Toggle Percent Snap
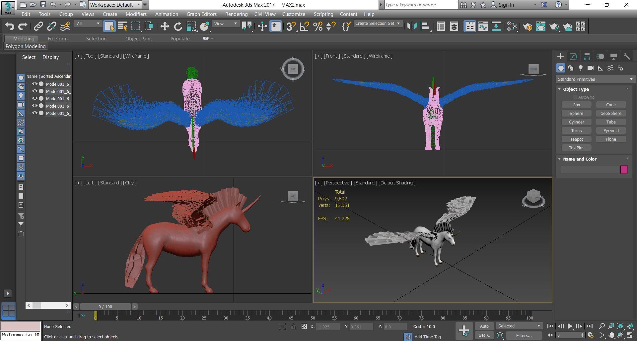 point(318,26)
